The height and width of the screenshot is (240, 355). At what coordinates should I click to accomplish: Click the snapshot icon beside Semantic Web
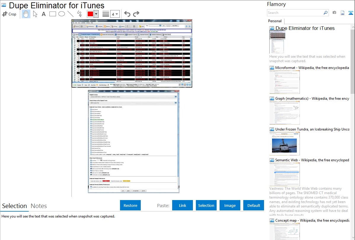click(x=272, y=160)
